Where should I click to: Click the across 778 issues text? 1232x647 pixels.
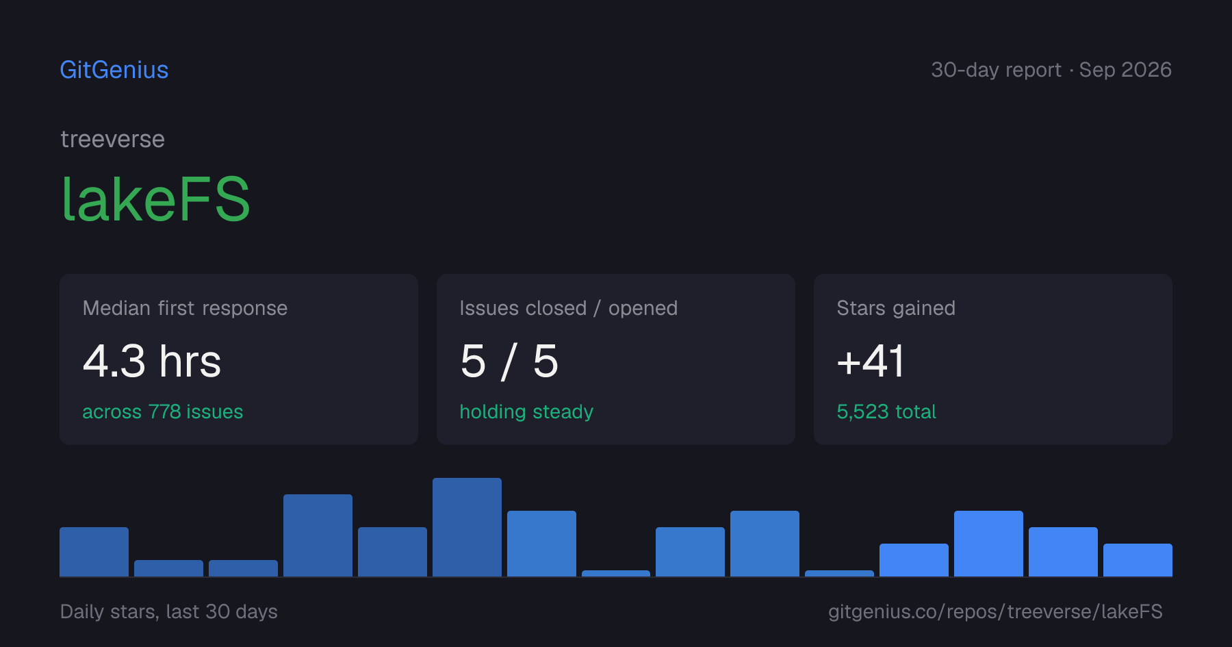pos(163,411)
